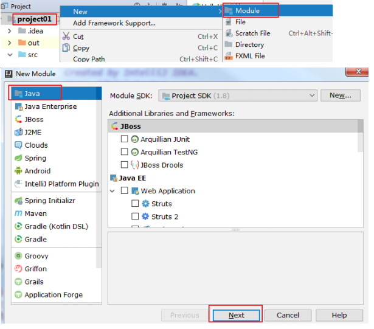The image size is (374, 329).
Task: Click the frameworks list vertical scrollbar
Action: pos(361,136)
